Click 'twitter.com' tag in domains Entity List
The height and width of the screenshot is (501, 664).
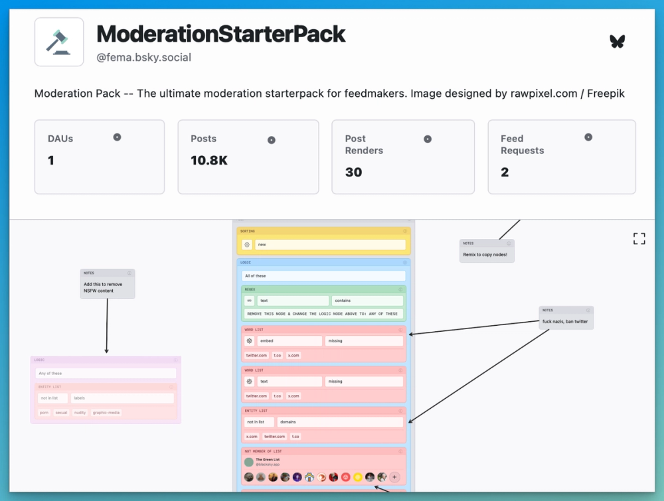tap(274, 436)
